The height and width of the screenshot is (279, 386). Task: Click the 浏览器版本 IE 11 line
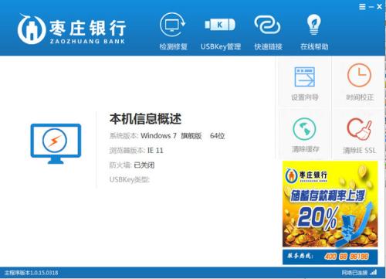(137, 151)
